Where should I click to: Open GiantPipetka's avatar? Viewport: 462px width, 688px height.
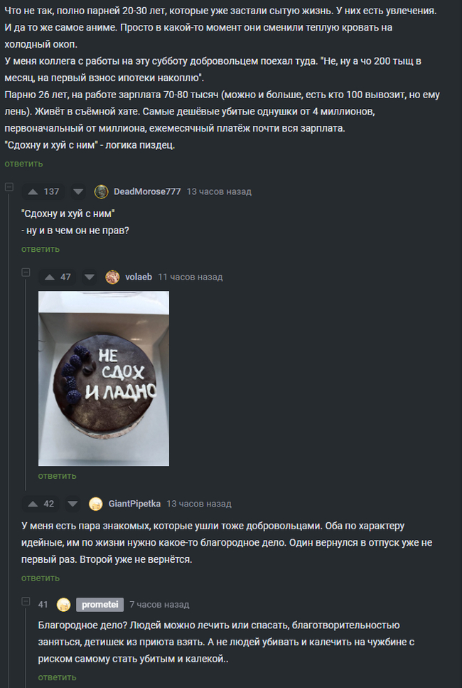tap(95, 504)
